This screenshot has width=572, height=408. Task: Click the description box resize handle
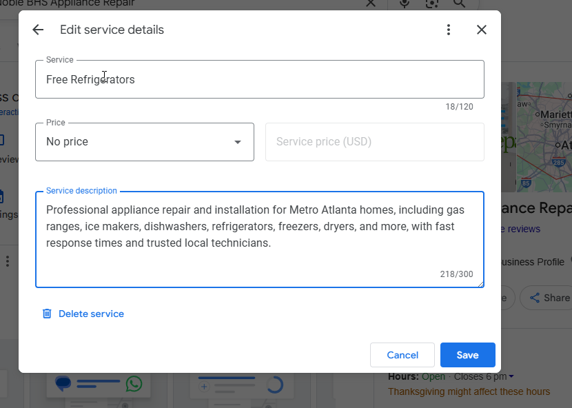480,283
